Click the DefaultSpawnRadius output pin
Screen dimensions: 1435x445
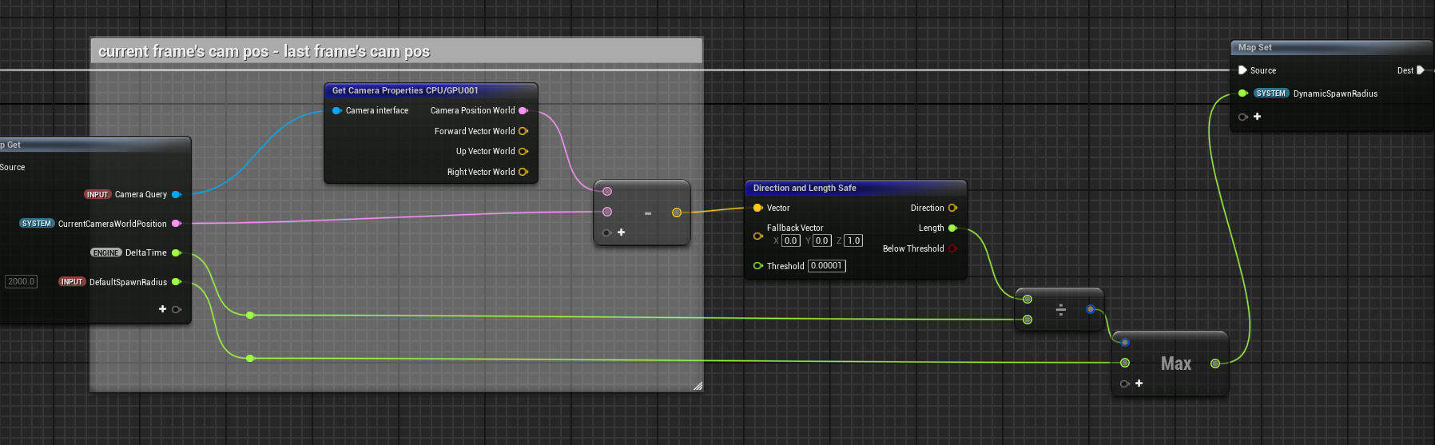click(177, 282)
